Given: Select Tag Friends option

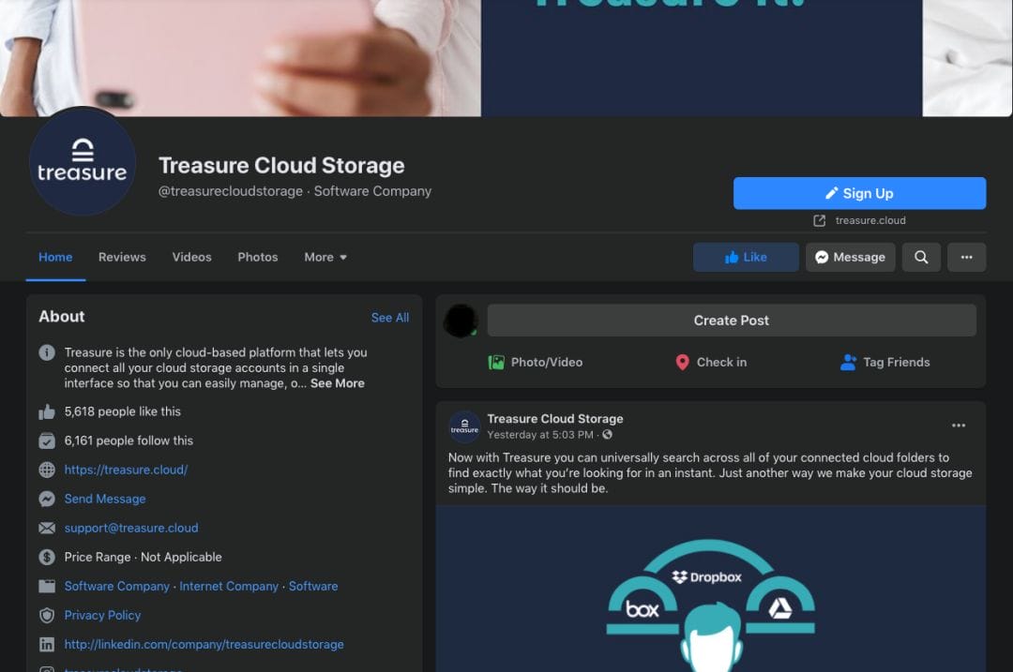Looking at the screenshot, I should 885,362.
